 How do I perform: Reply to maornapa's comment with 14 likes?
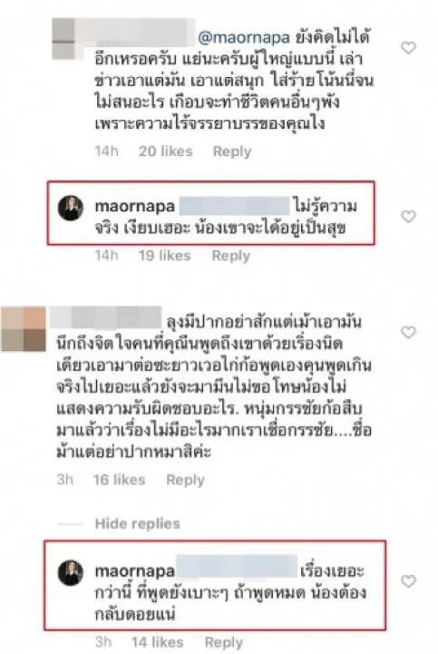(224, 642)
